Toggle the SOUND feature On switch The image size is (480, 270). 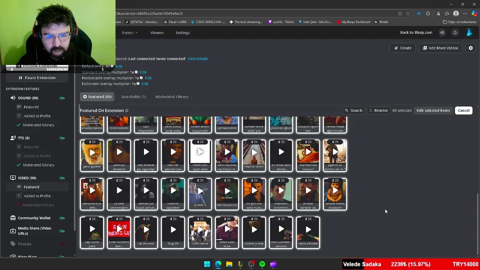coord(62,98)
